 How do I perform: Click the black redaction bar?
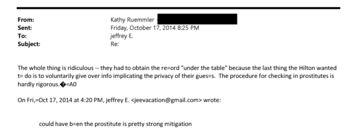(x=197, y=19)
